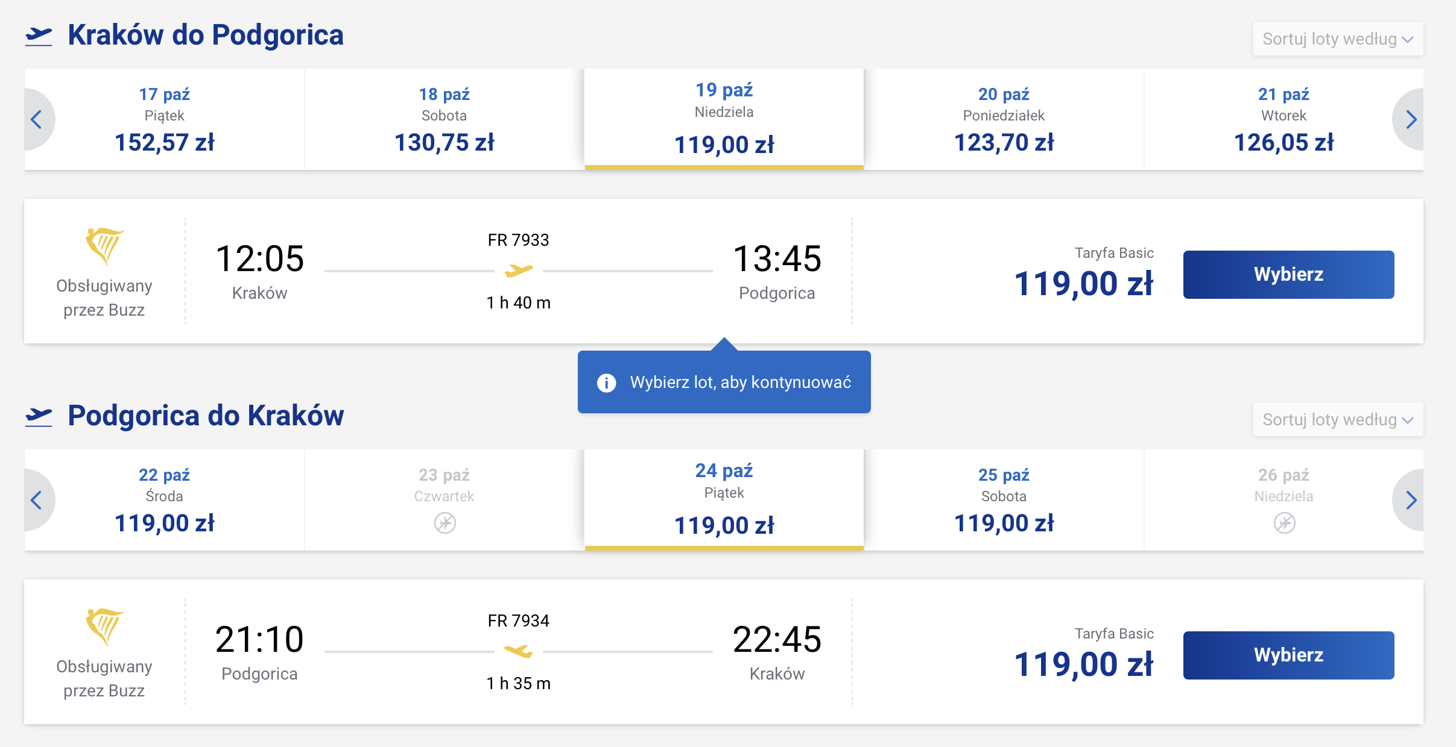Open the outbound Sortuj loty według dropdown
The height and width of the screenshot is (747, 1456).
(x=1338, y=39)
